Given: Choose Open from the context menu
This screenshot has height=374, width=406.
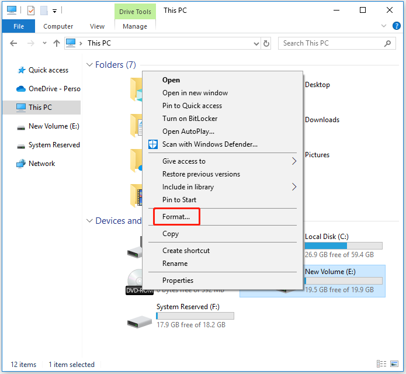Looking at the screenshot, I should (x=223, y=80).
